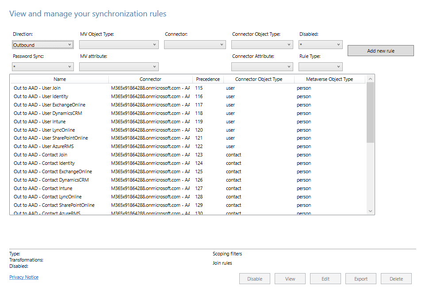Select rule 'Out to AAD - User ExchangeOnline'
Viewport: 429px width, 289px height.
click(188, 105)
